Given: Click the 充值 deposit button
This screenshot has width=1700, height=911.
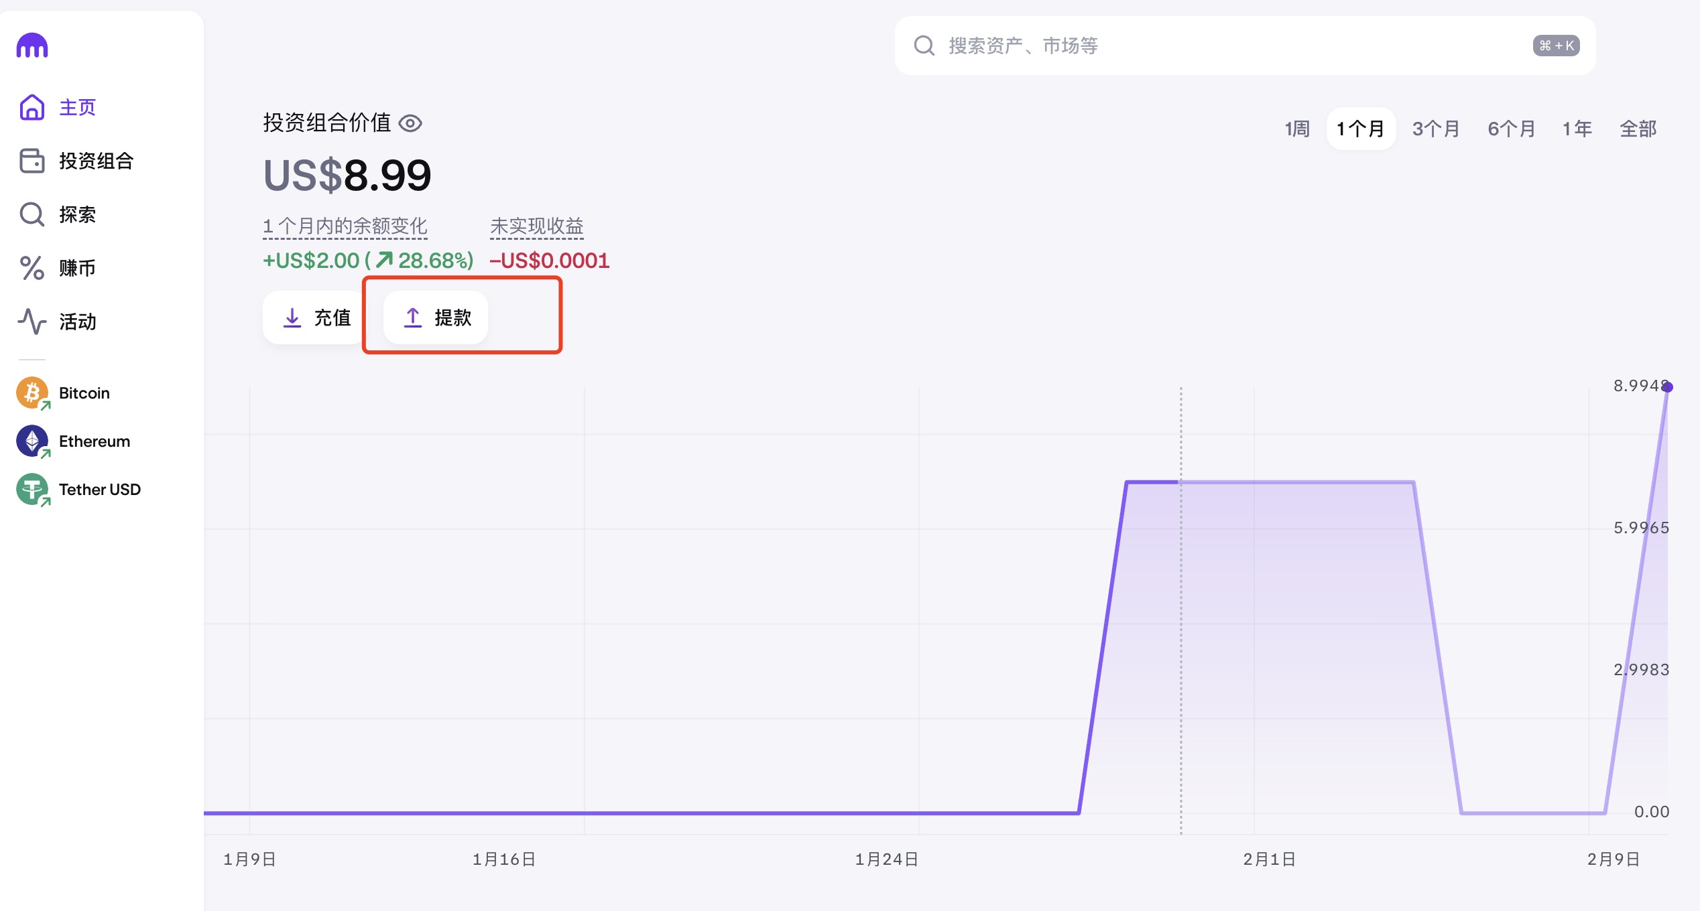Looking at the screenshot, I should tap(316, 318).
